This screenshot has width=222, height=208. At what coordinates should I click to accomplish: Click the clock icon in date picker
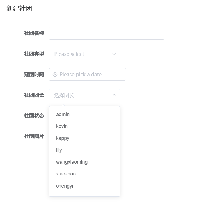(x=55, y=75)
